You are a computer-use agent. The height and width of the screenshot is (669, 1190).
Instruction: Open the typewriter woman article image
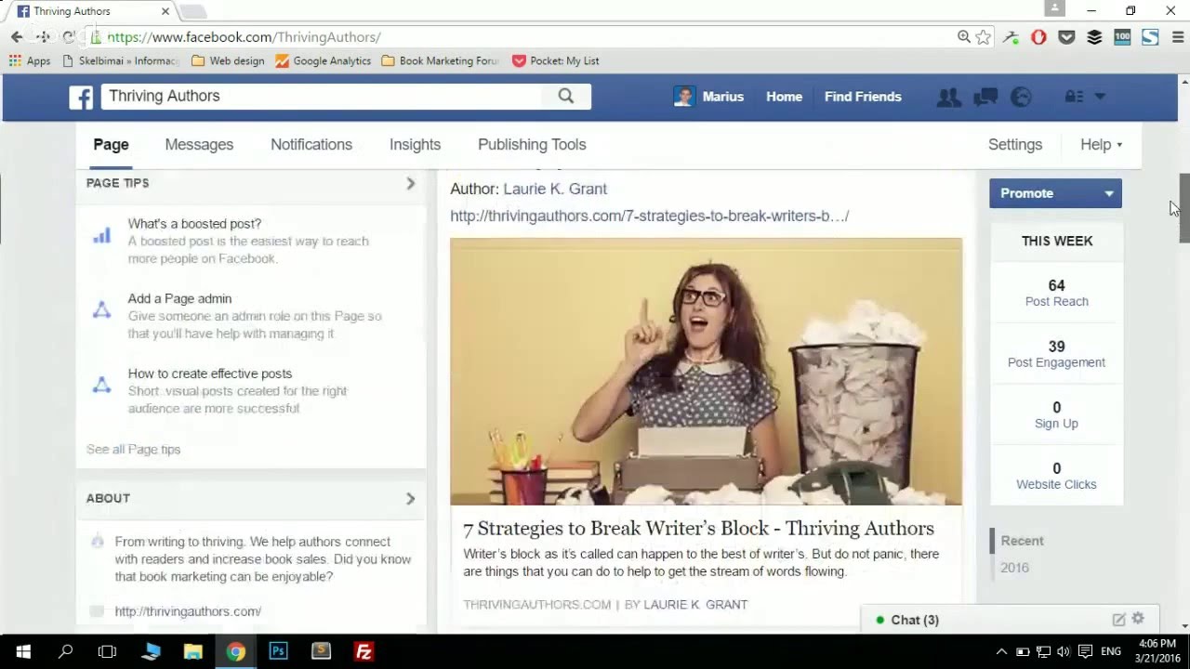[706, 372]
